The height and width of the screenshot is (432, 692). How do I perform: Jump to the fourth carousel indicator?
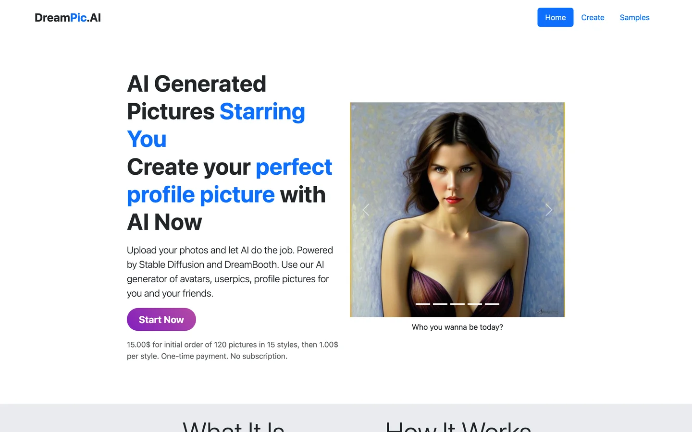(x=475, y=304)
